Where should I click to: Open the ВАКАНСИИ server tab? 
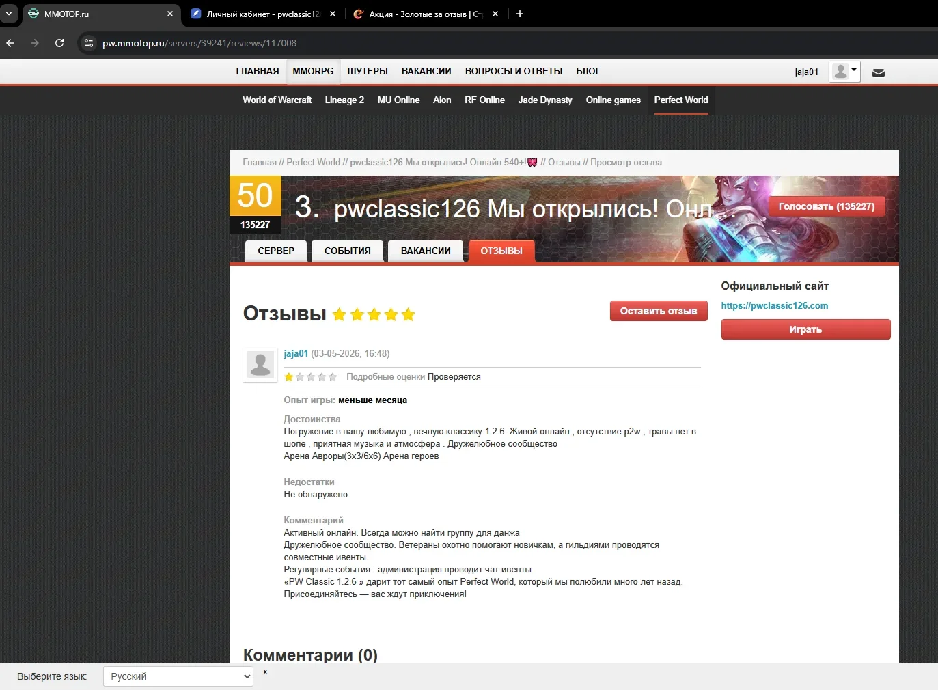click(426, 251)
